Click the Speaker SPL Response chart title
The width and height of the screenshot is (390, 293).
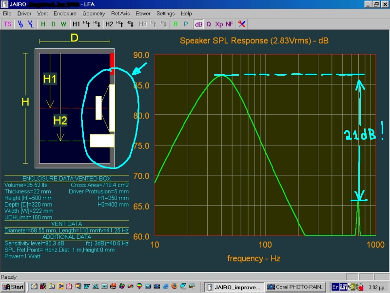pyautogui.click(x=254, y=41)
